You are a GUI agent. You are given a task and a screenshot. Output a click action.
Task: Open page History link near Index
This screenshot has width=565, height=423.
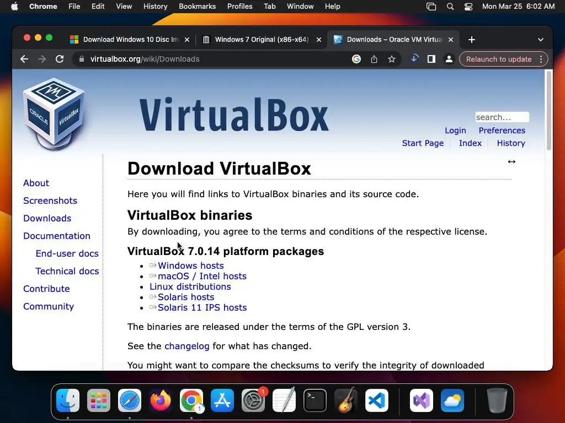511,143
